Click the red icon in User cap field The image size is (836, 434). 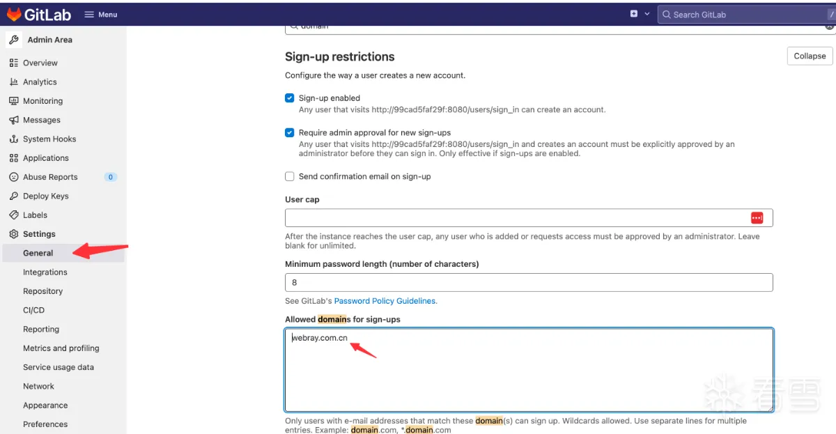[757, 218]
